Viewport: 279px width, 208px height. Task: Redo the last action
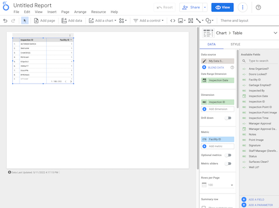tap(13, 21)
